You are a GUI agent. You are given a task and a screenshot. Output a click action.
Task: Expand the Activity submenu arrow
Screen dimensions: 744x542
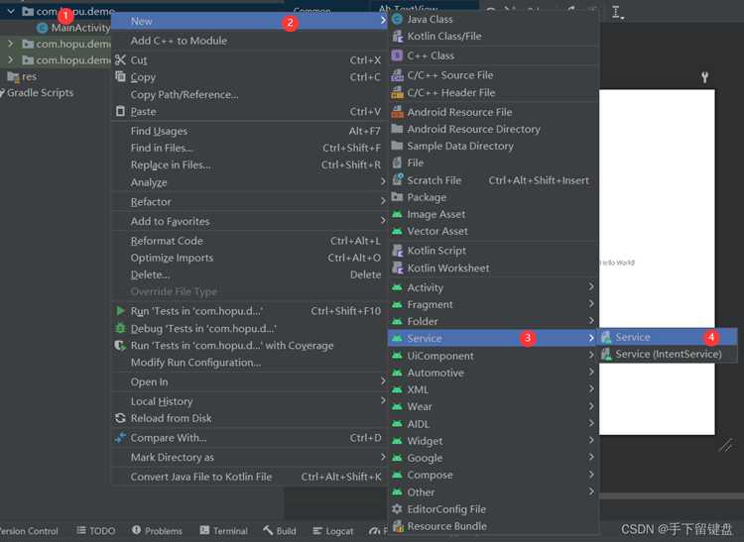(x=591, y=286)
